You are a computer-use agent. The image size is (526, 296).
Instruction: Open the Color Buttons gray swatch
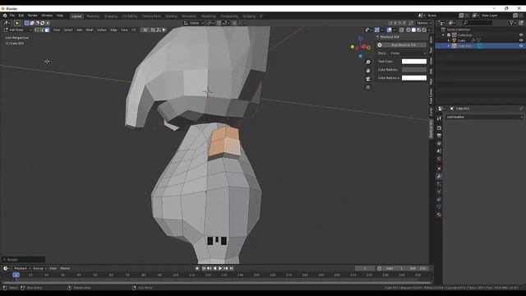point(414,69)
